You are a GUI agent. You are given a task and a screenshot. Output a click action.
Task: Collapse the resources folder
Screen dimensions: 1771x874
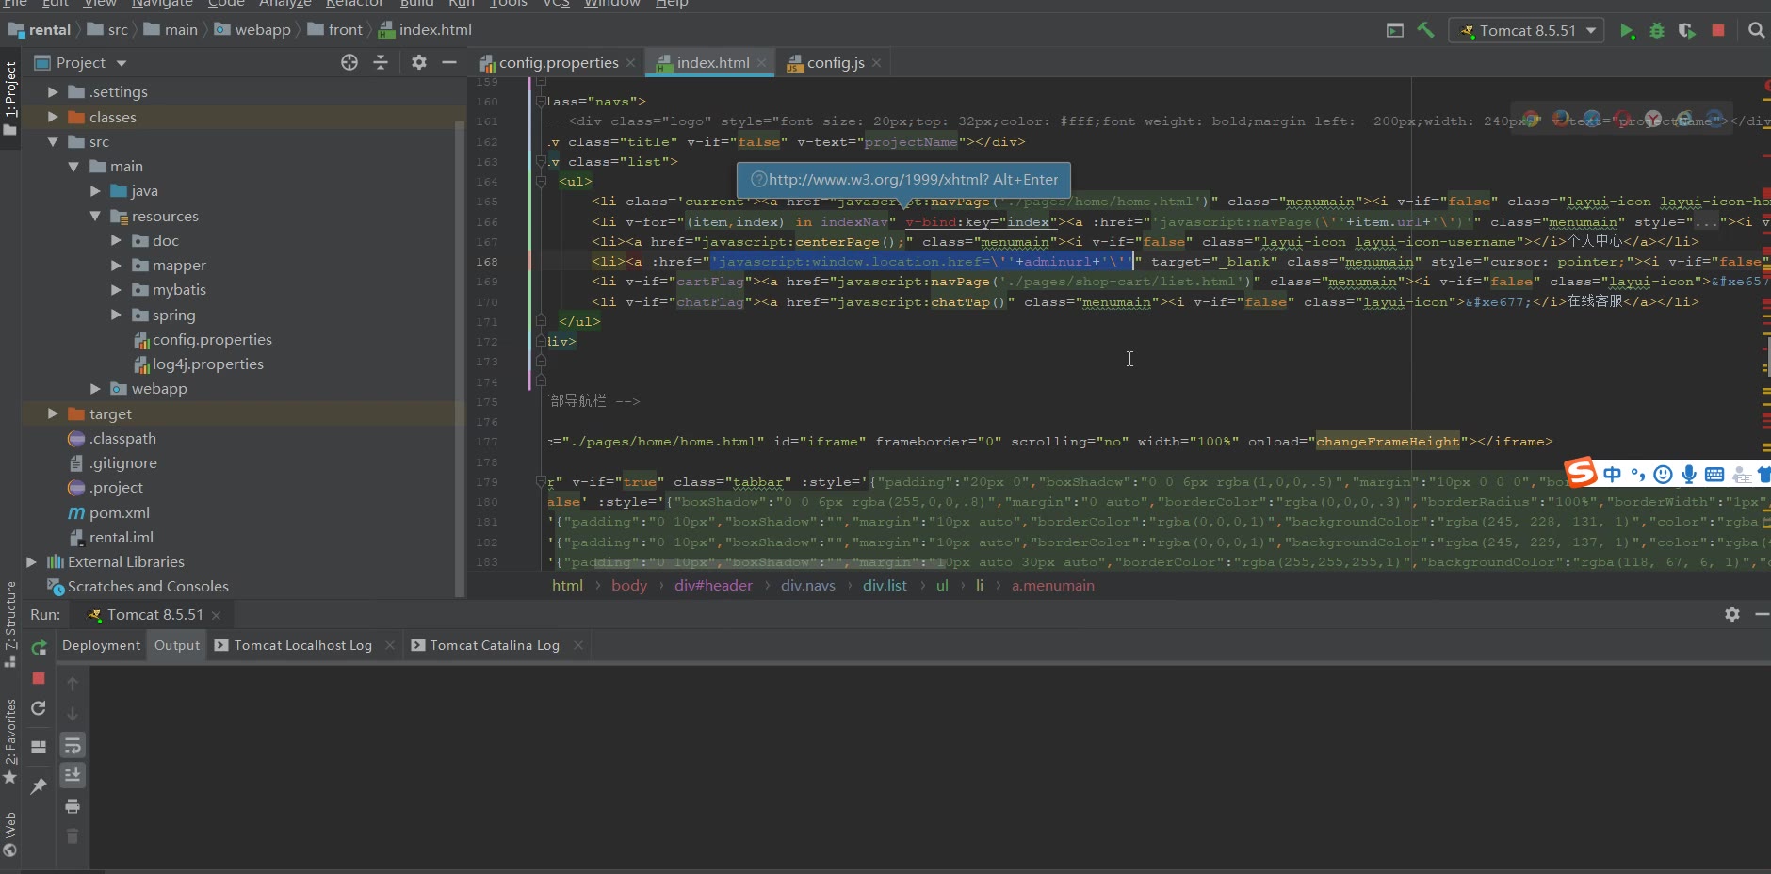click(95, 216)
